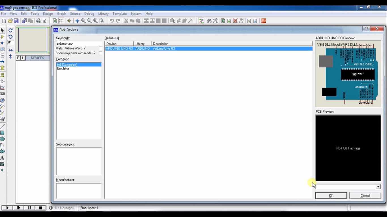The height and width of the screenshot is (217, 387).
Task: Click the blue Pan/center view icon
Action: [77, 21]
